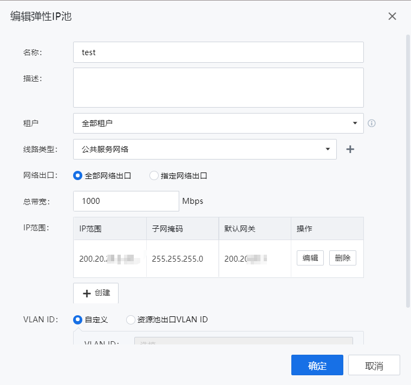The height and width of the screenshot is (385, 411).
Task: Click the 操作 column header
Action: [x=327, y=229]
